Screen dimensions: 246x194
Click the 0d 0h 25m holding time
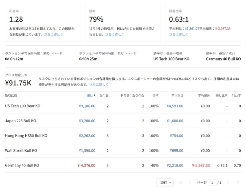tap(88, 59)
